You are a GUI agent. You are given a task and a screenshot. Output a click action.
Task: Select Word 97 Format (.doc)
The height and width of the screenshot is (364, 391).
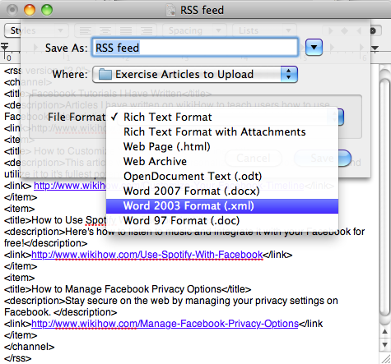[x=222, y=221]
